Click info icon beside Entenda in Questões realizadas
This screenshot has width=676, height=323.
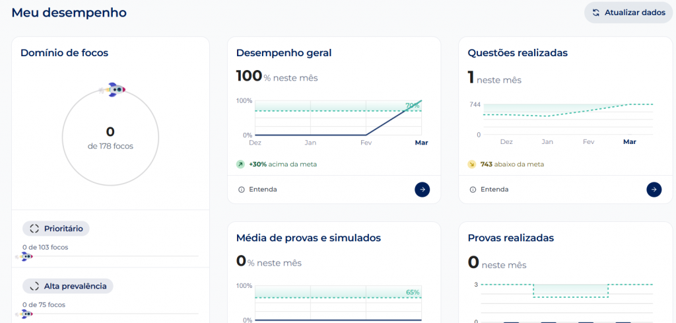click(473, 190)
